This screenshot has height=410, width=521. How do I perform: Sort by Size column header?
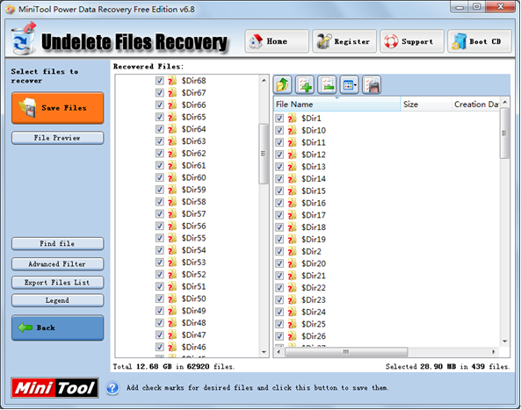pyautogui.click(x=426, y=104)
